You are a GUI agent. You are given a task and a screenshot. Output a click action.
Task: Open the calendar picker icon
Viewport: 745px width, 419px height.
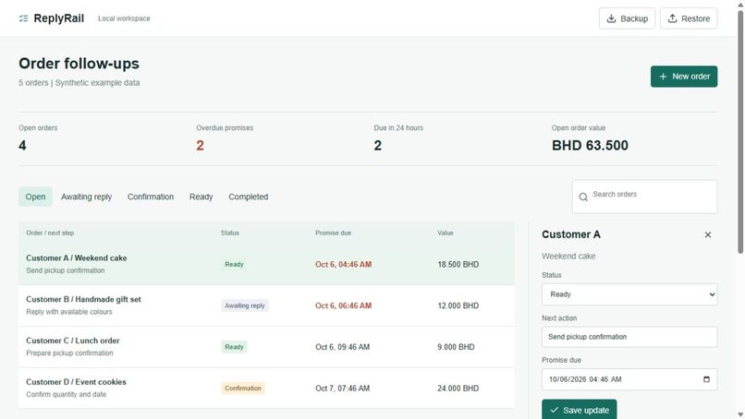click(706, 379)
